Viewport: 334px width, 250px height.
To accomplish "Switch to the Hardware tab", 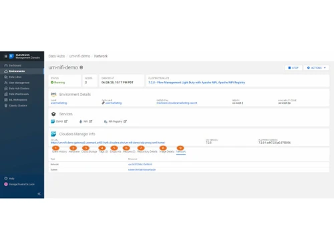I will point(74,151).
